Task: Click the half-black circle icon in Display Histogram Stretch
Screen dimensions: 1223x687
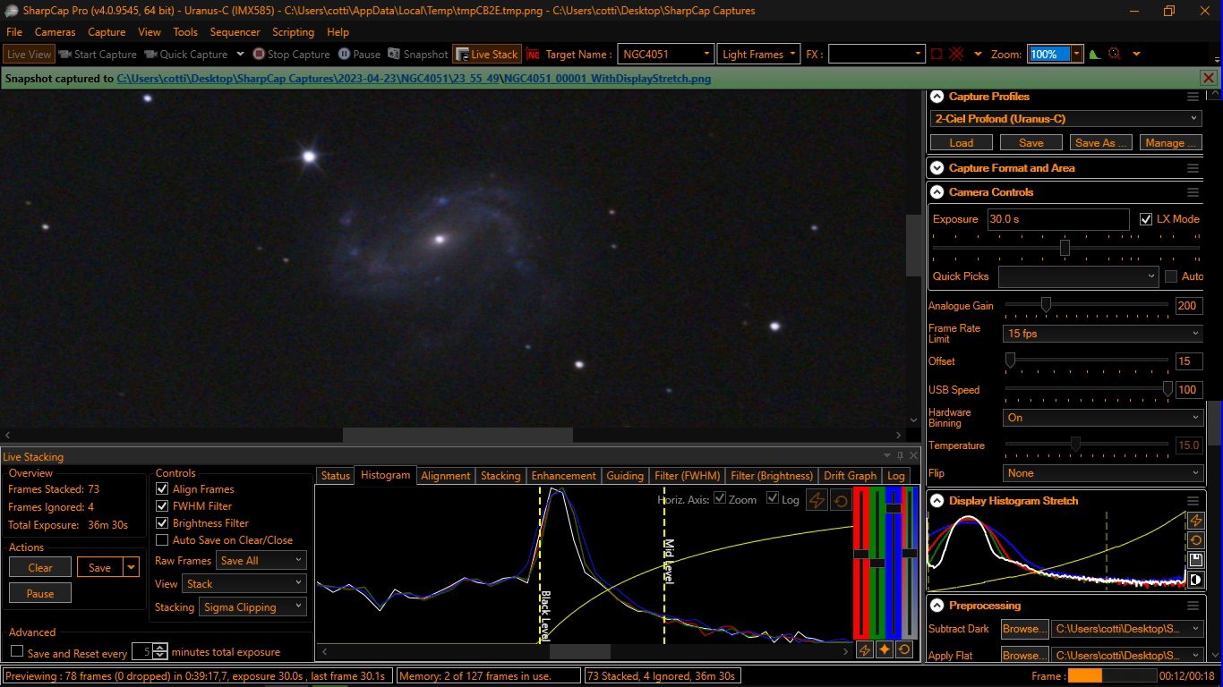Action: tap(1195, 580)
